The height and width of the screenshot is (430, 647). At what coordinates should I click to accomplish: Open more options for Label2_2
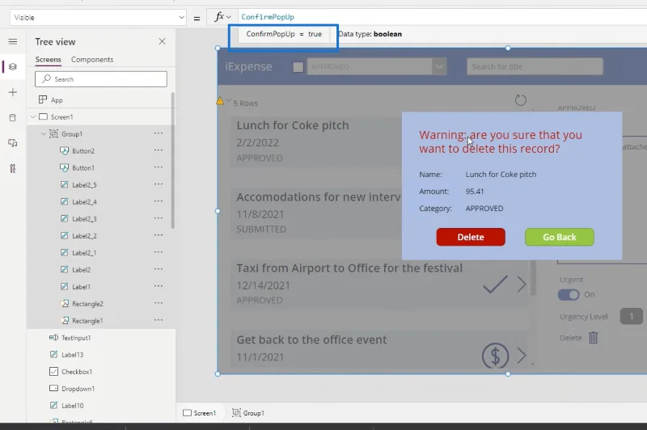click(159, 235)
